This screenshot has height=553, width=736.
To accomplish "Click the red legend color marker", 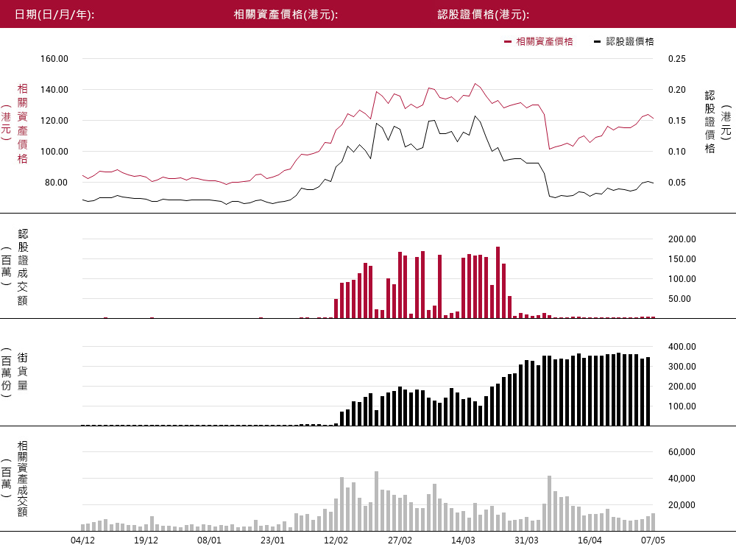I will click(x=507, y=42).
